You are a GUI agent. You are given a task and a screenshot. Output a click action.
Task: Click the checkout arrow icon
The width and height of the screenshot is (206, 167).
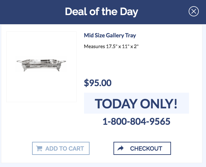[x=121, y=148]
